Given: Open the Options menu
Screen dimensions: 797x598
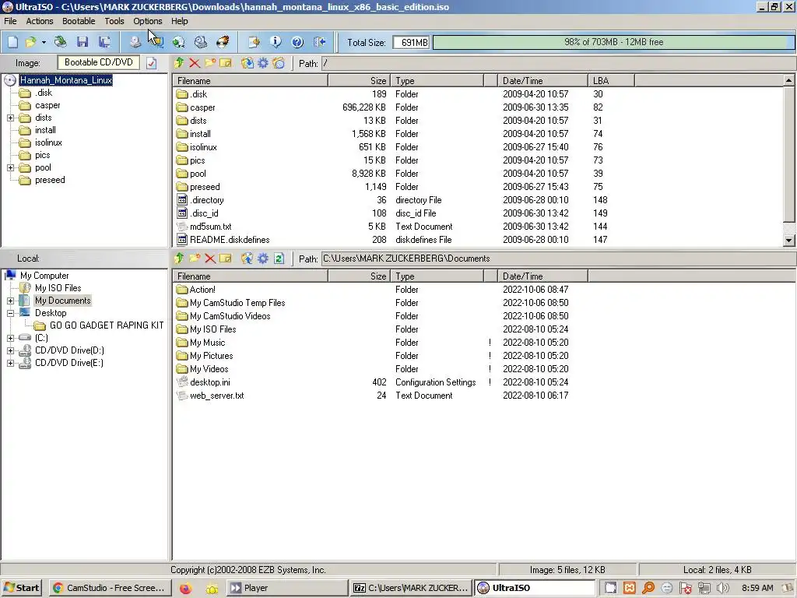Looking at the screenshot, I should click(x=148, y=21).
